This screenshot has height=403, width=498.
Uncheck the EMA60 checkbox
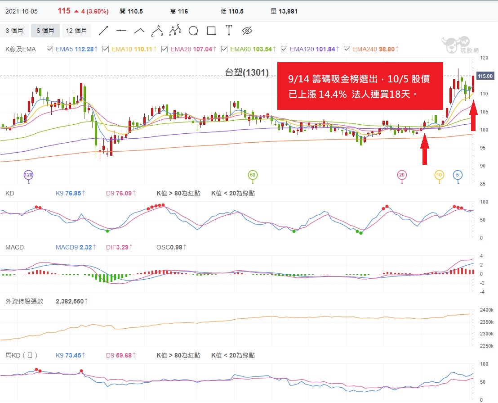(x=224, y=49)
